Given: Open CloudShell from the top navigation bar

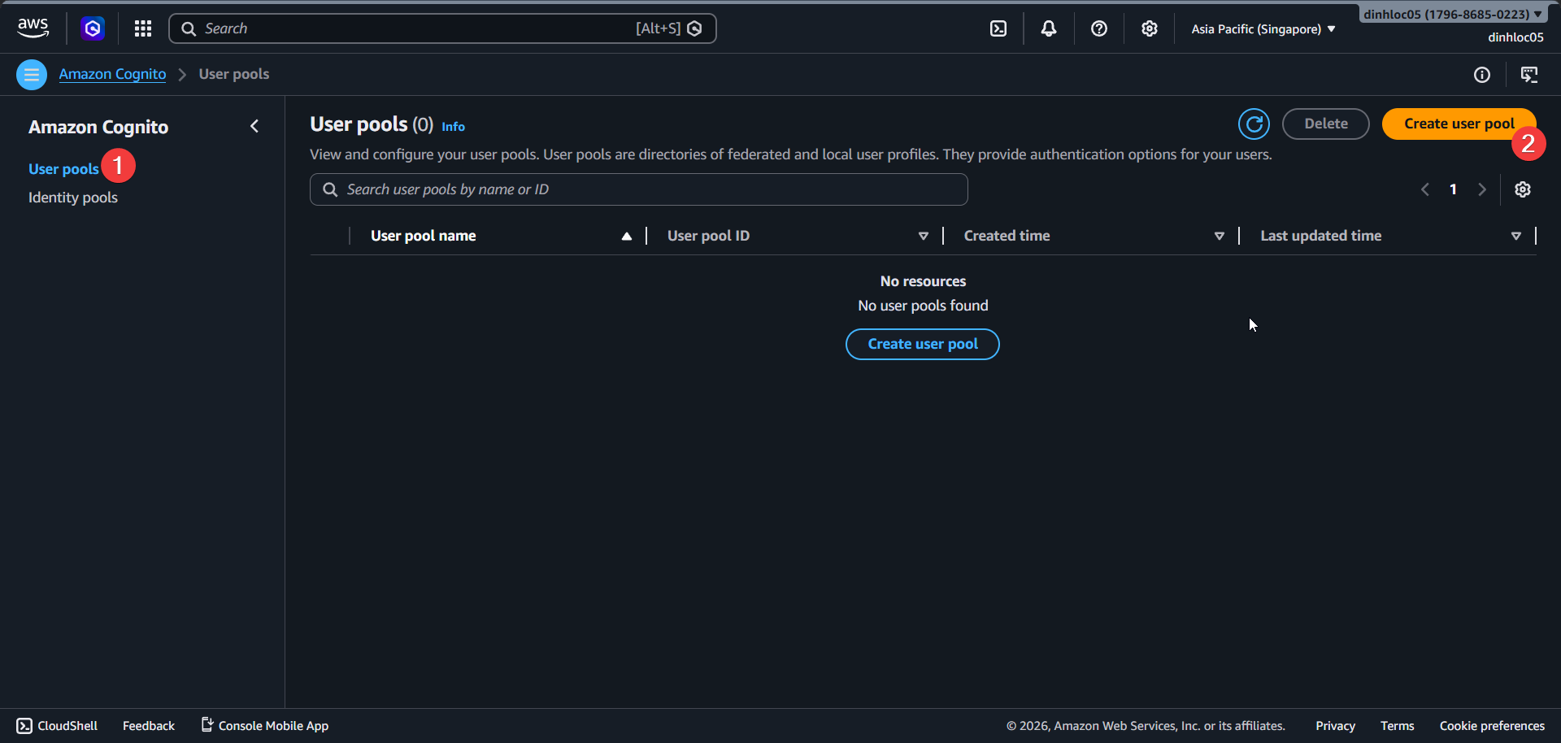Looking at the screenshot, I should [998, 28].
